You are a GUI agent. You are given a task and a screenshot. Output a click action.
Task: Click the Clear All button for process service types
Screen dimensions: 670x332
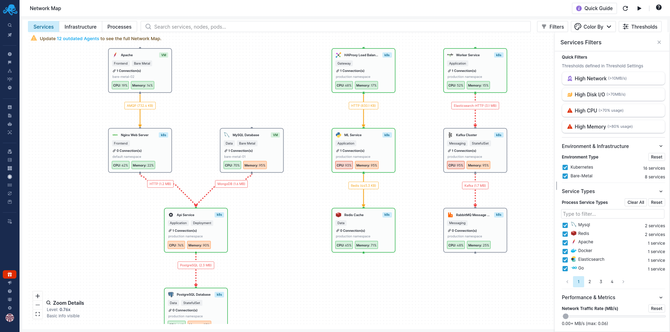point(635,202)
